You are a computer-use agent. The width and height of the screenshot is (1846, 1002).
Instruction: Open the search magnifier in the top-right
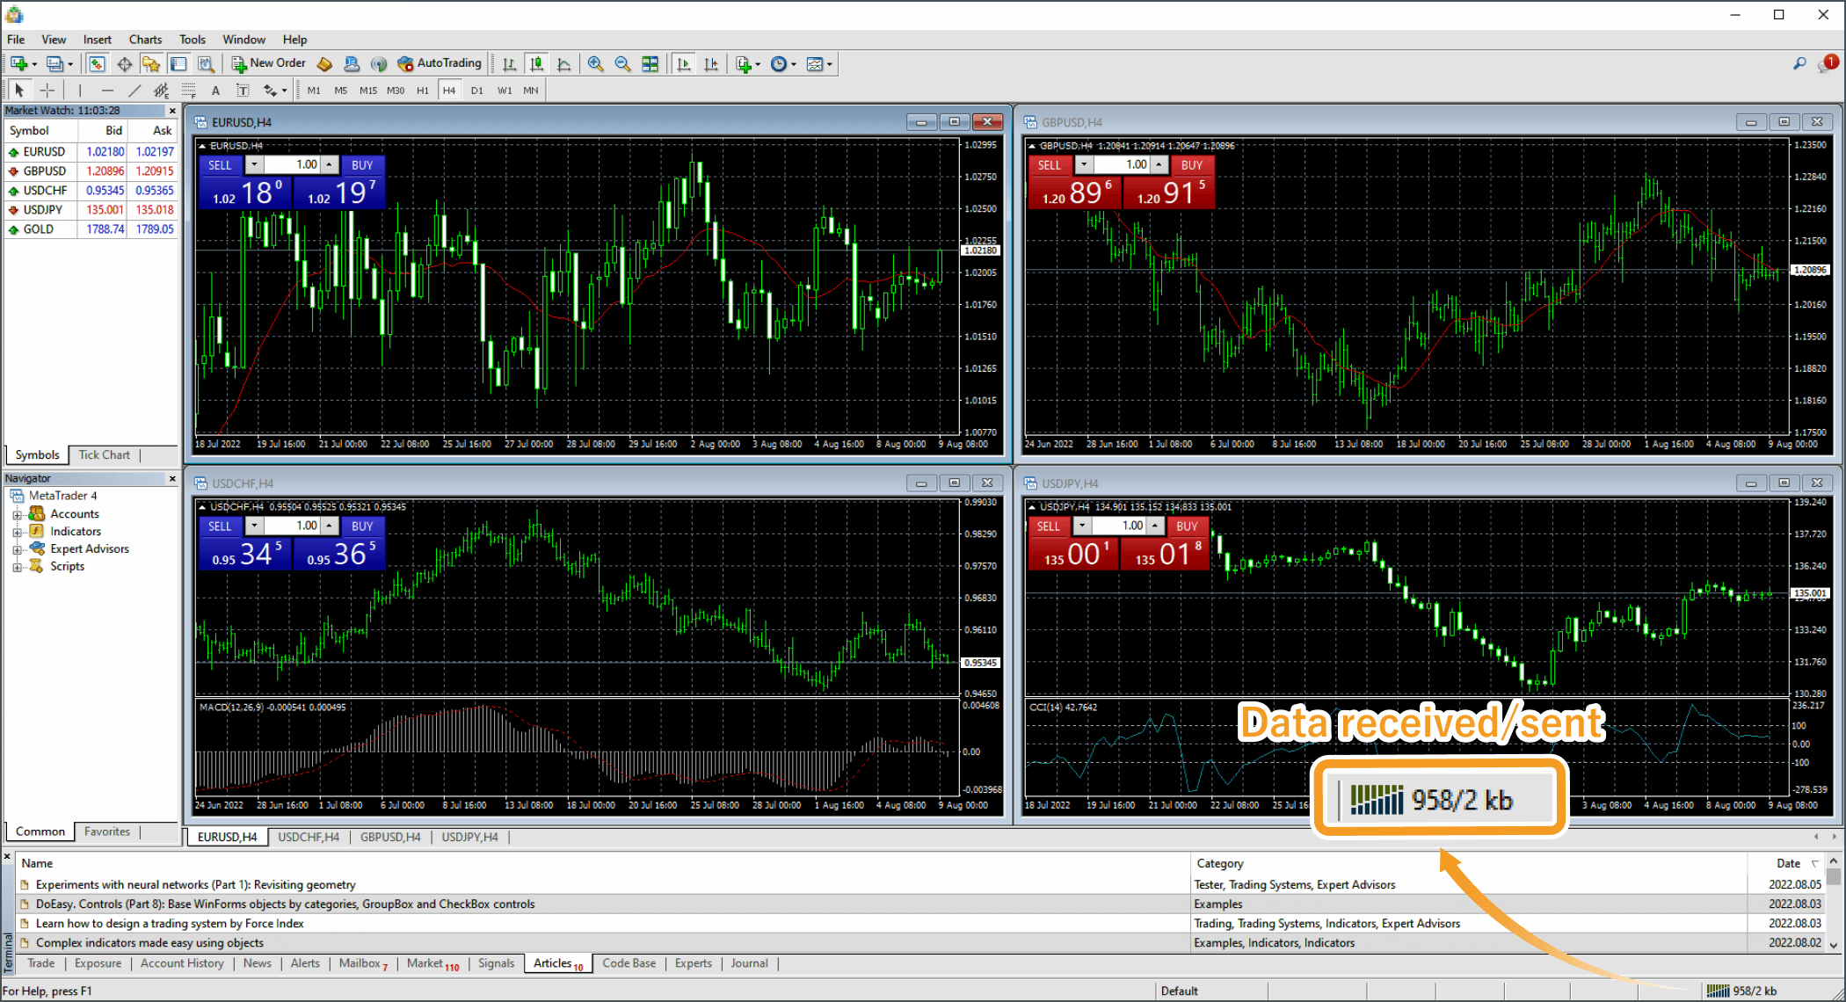tap(1799, 64)
